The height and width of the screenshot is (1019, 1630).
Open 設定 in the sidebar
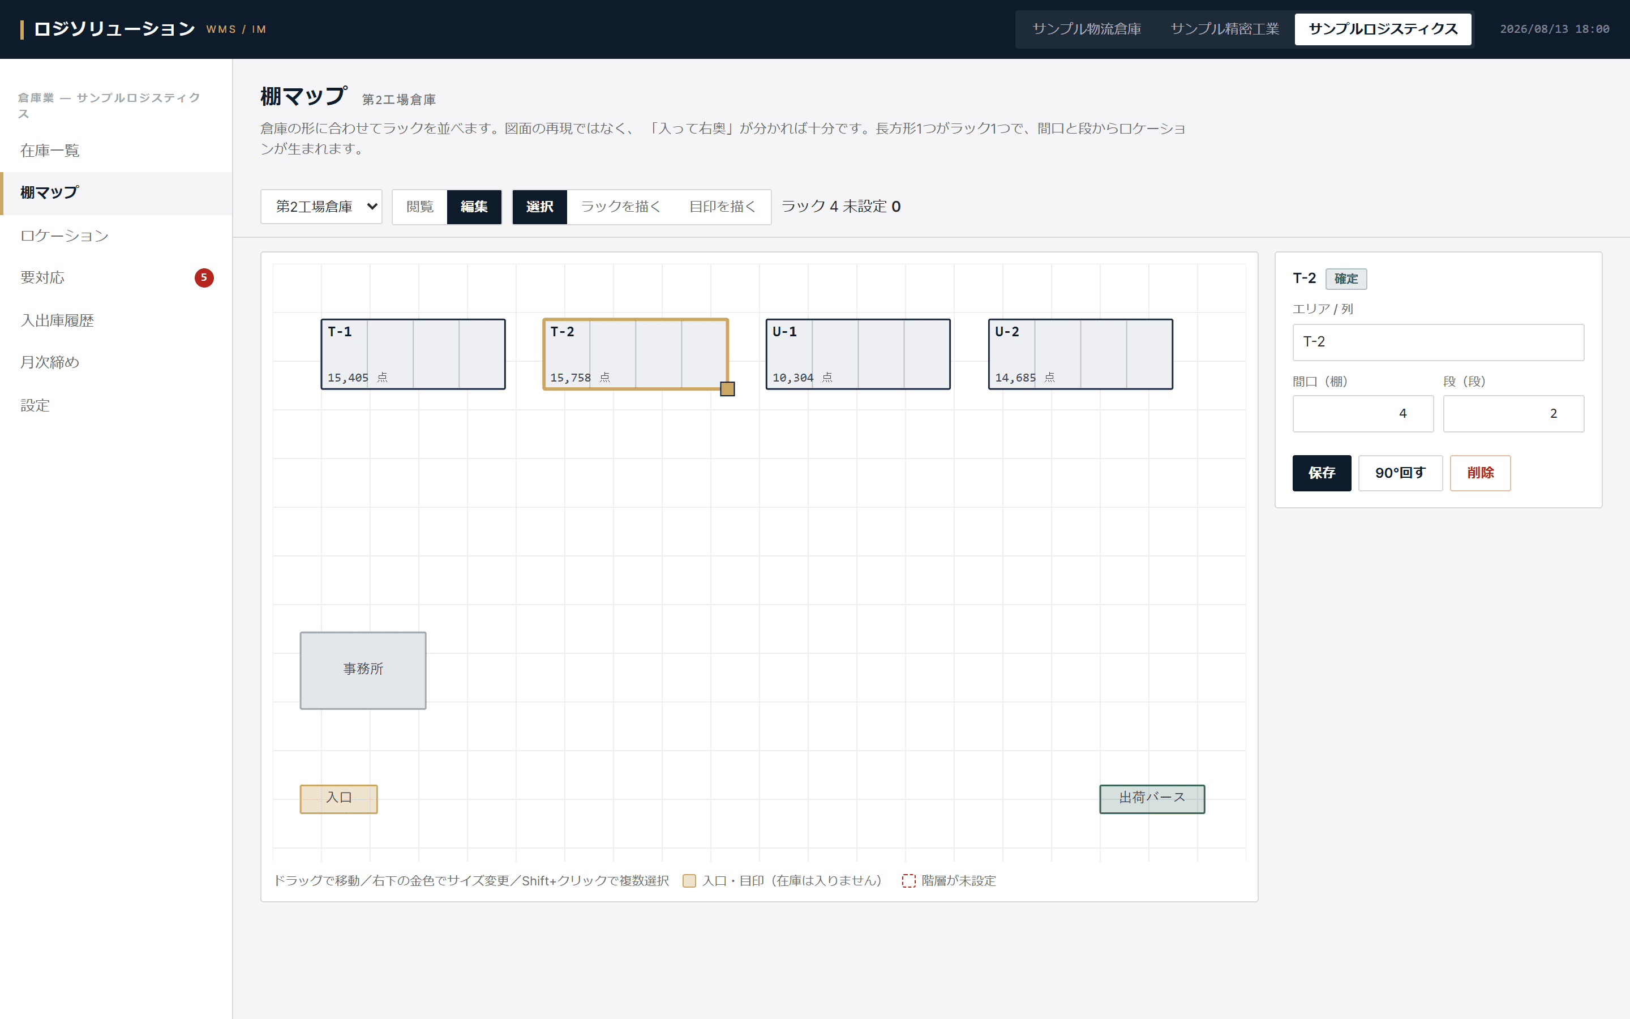(116, 405)
